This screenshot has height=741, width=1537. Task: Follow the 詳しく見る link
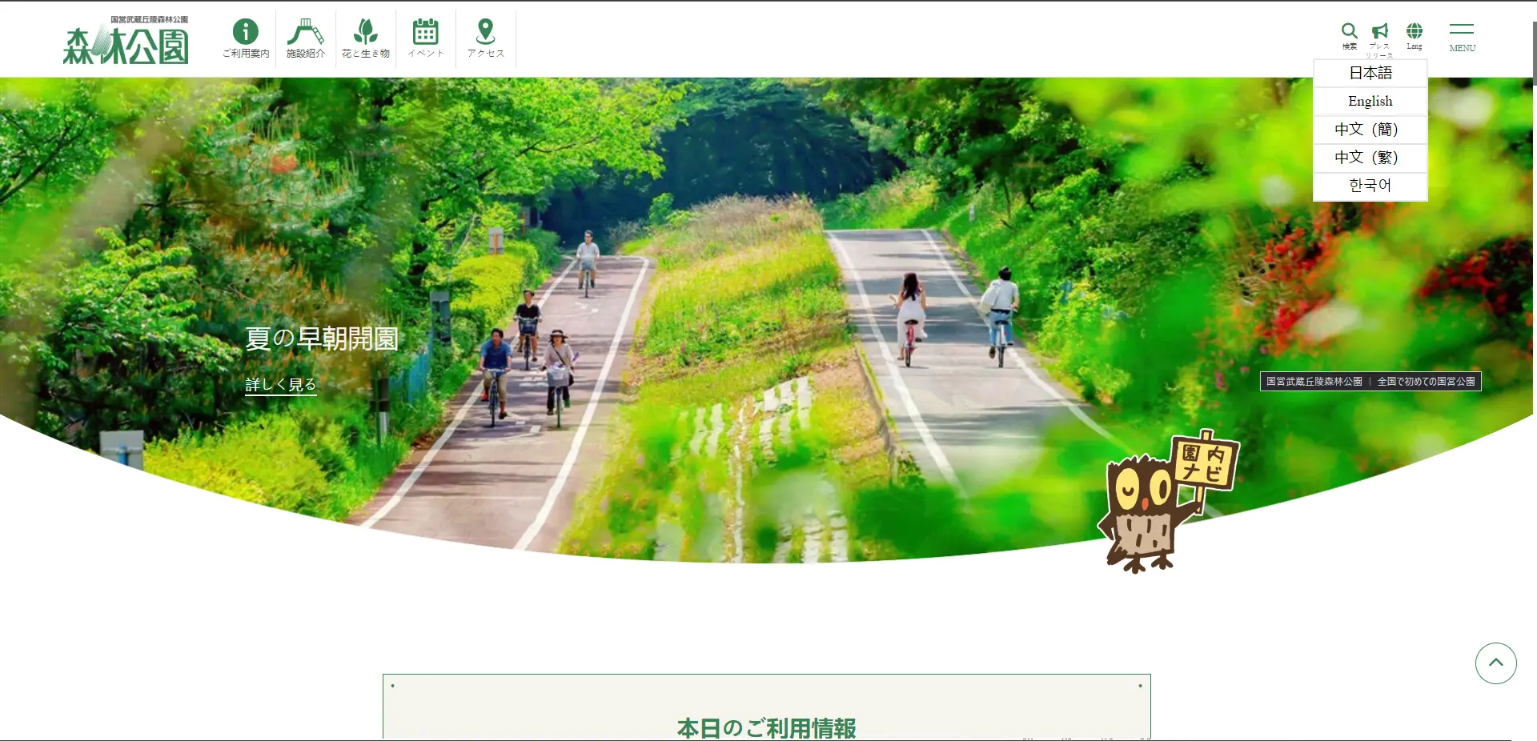[x=281, y=384]
